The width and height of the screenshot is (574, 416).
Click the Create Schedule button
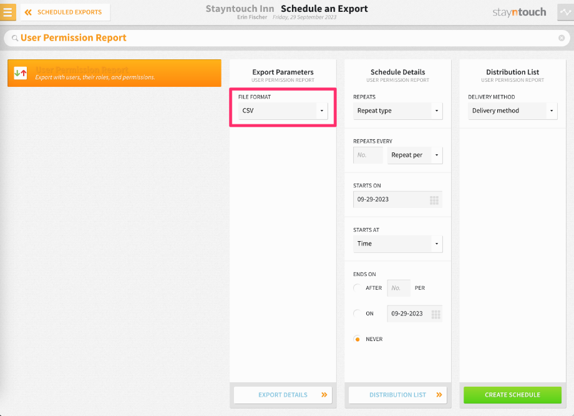[512, 395]
